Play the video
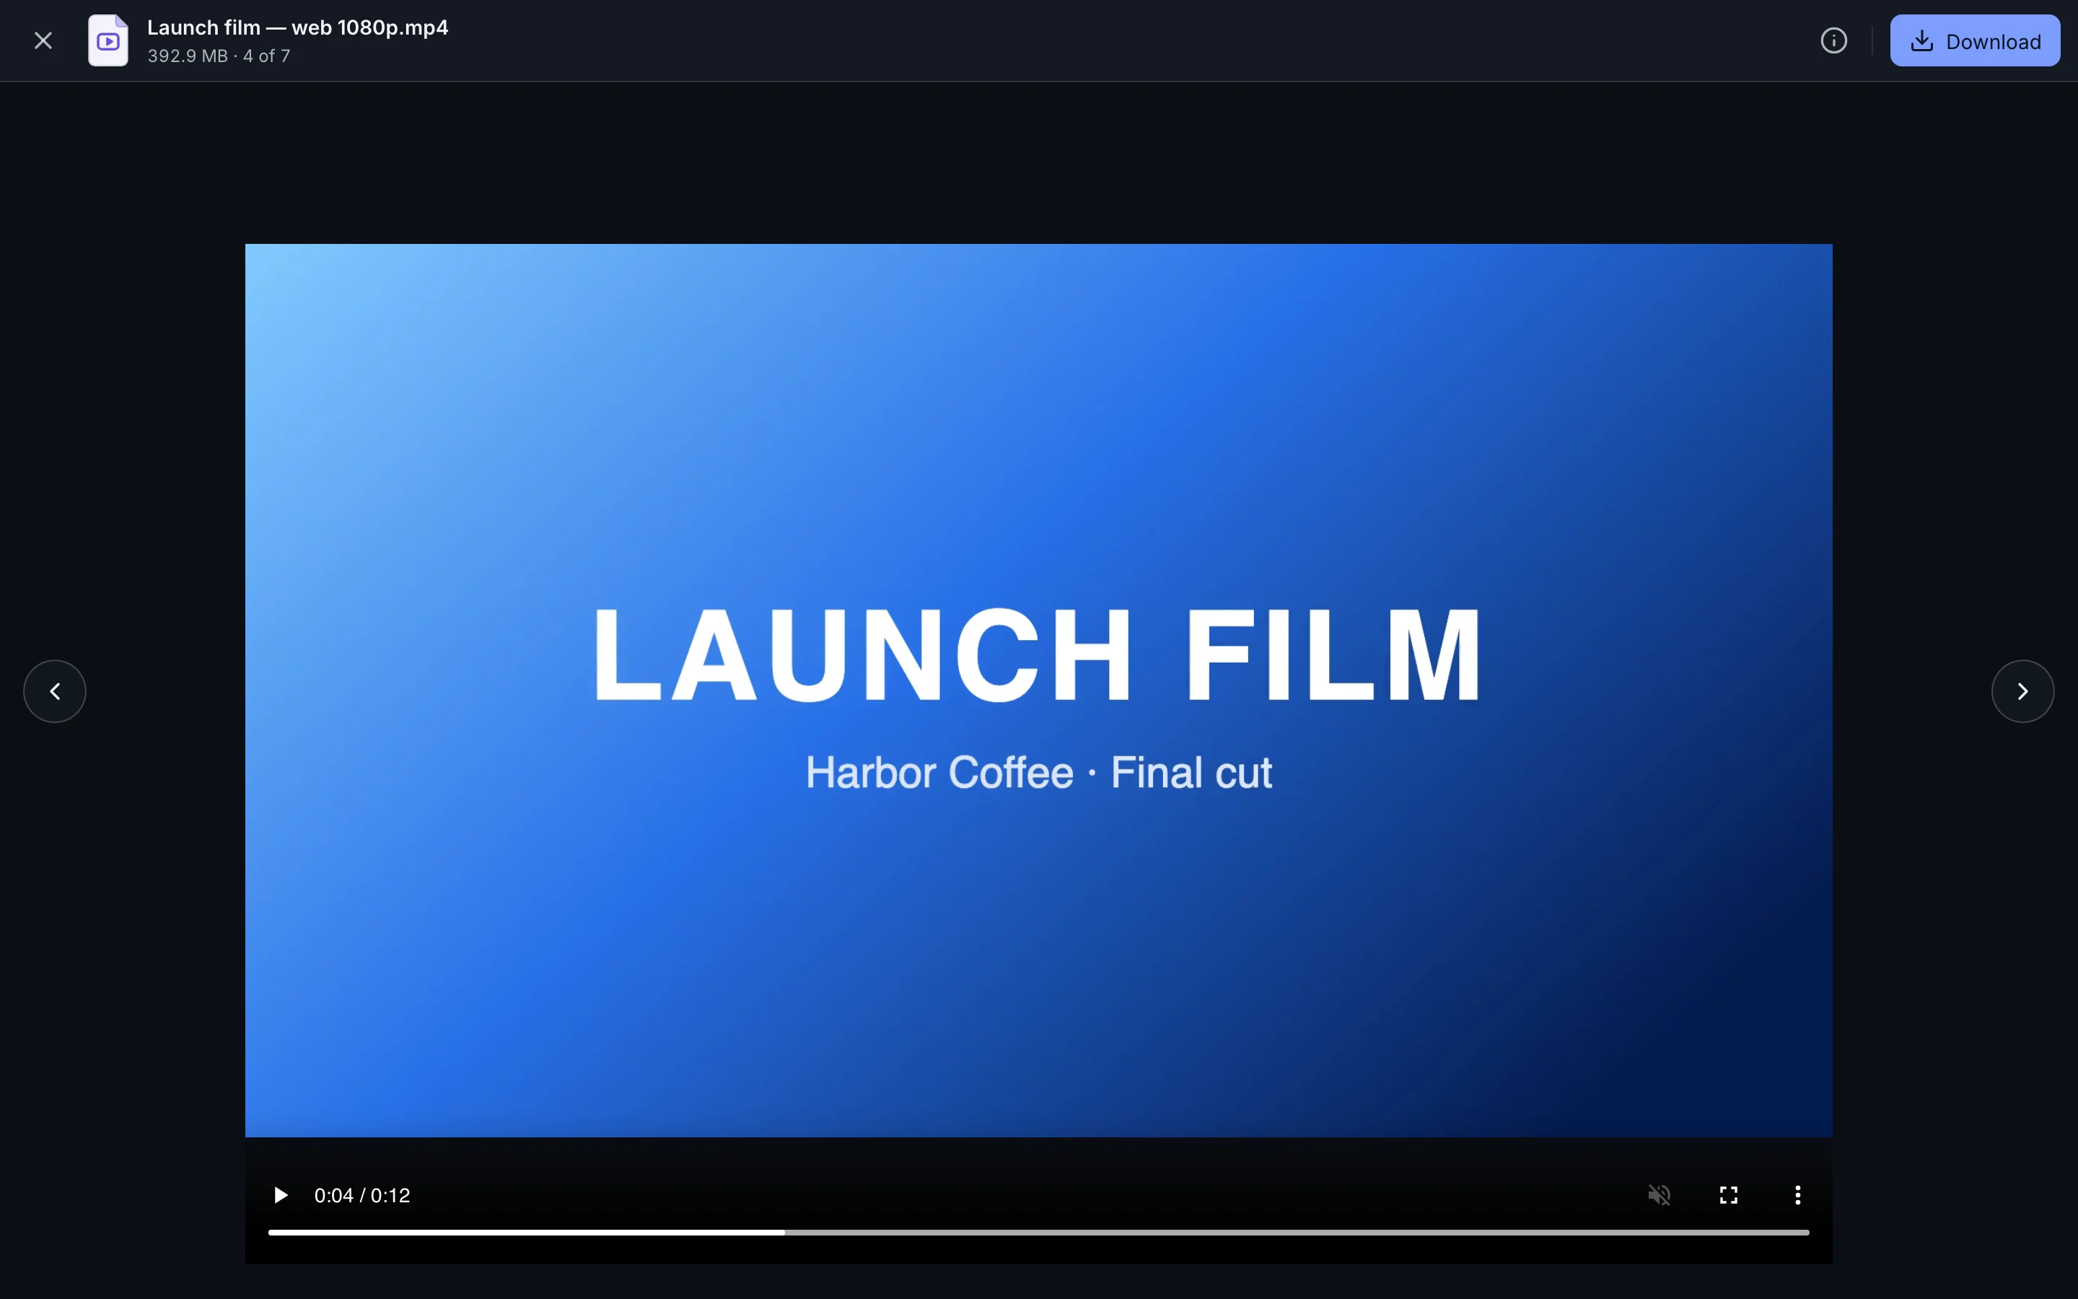 [280, 1195]
